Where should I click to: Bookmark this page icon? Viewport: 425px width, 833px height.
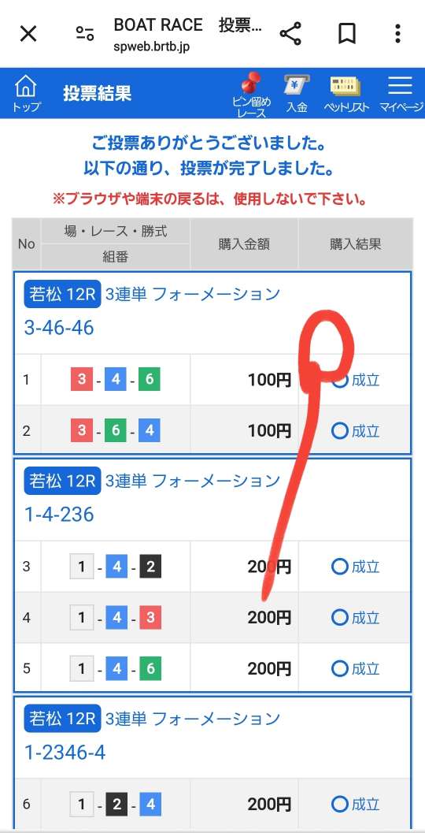coord(346,34)
